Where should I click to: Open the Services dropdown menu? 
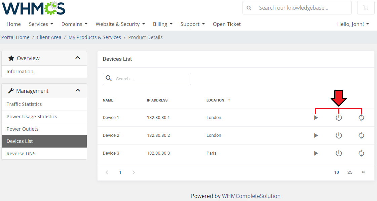[41, 24]
